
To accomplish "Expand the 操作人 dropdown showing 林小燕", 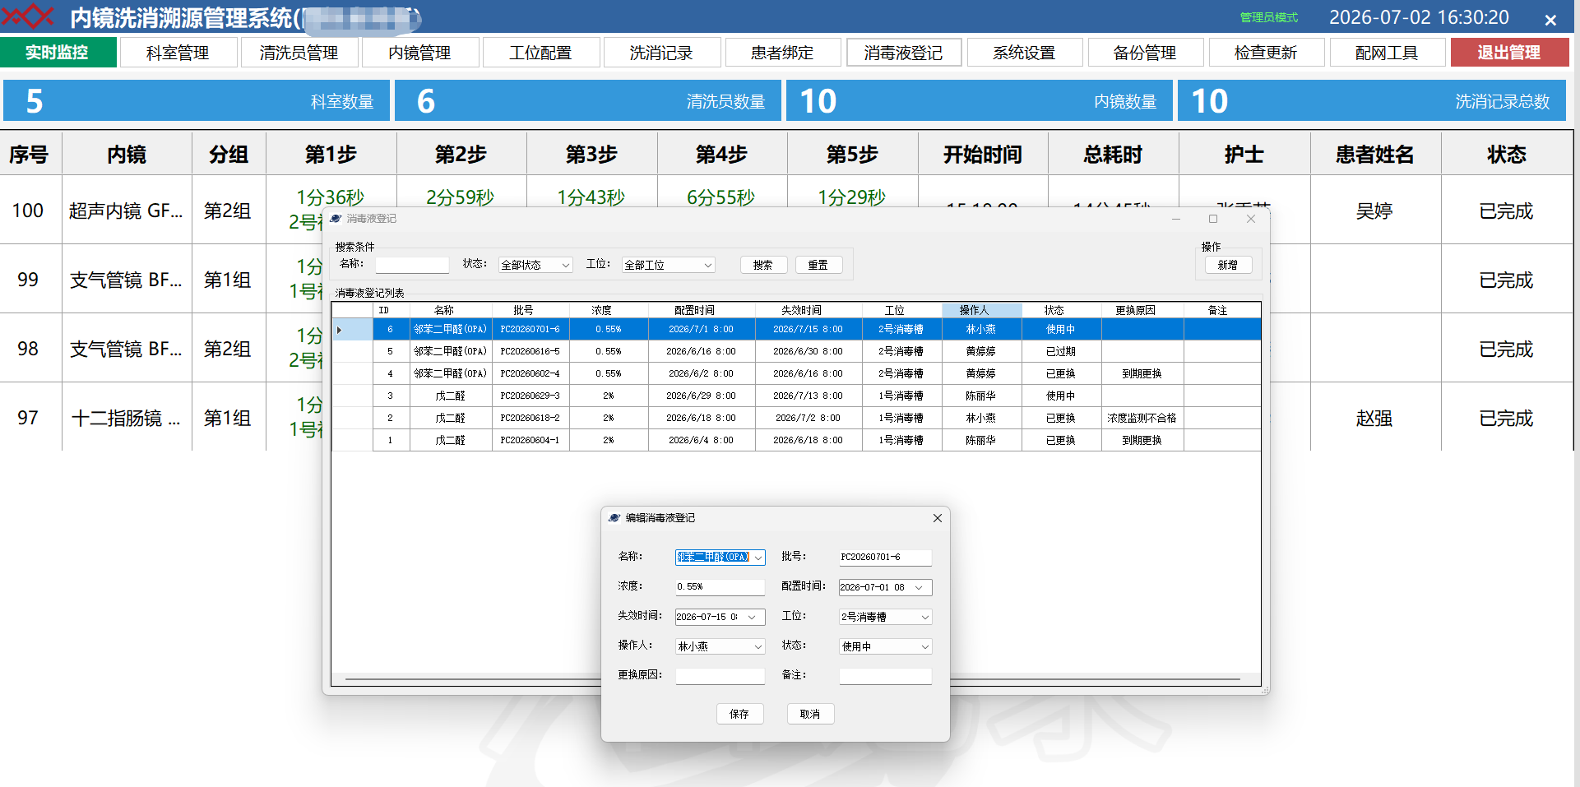I will pos(758,647).
